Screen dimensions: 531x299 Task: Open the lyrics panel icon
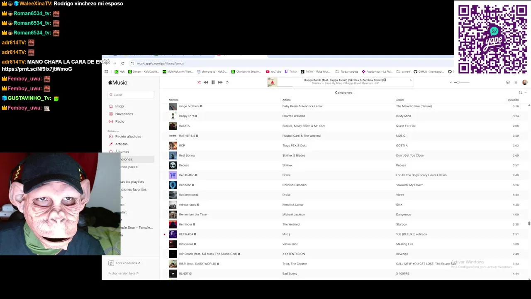[508, 82]
